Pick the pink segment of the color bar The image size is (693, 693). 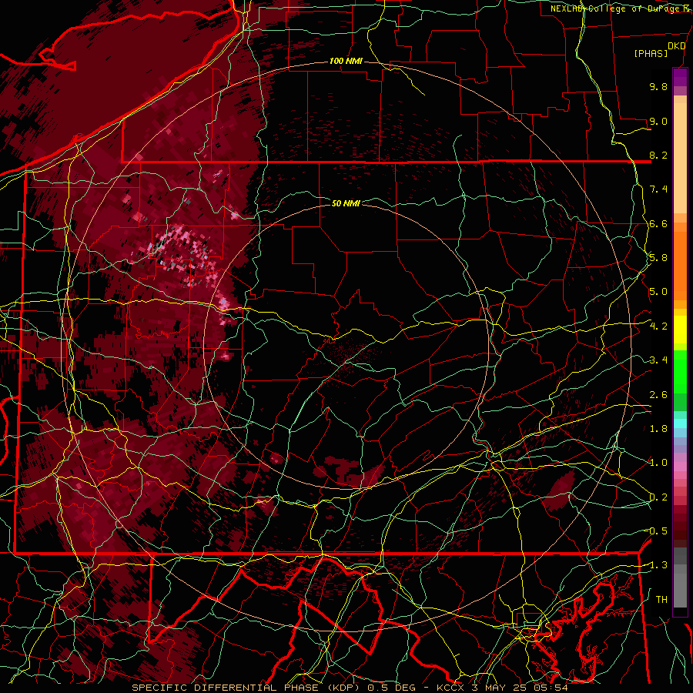pyautogui.click(x=680, y=467)
